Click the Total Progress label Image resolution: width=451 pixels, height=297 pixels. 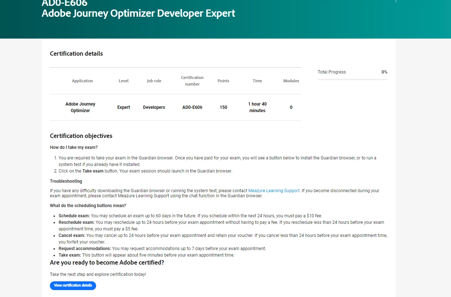pyautogui.click(x=332, y=72)
